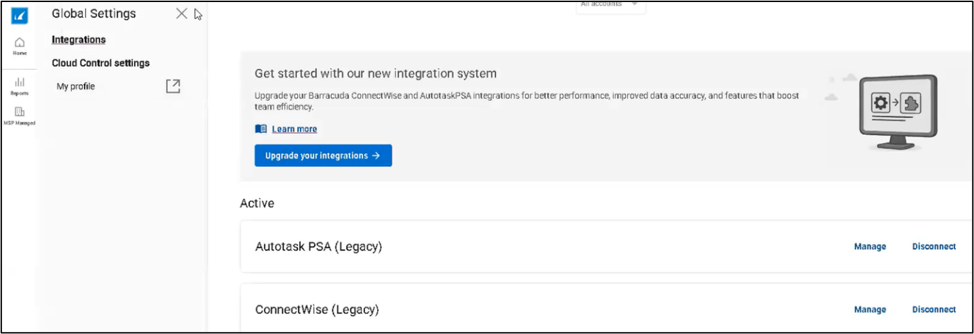Open My profile settings
Screen dimensions: 974x334
(76, 87)
